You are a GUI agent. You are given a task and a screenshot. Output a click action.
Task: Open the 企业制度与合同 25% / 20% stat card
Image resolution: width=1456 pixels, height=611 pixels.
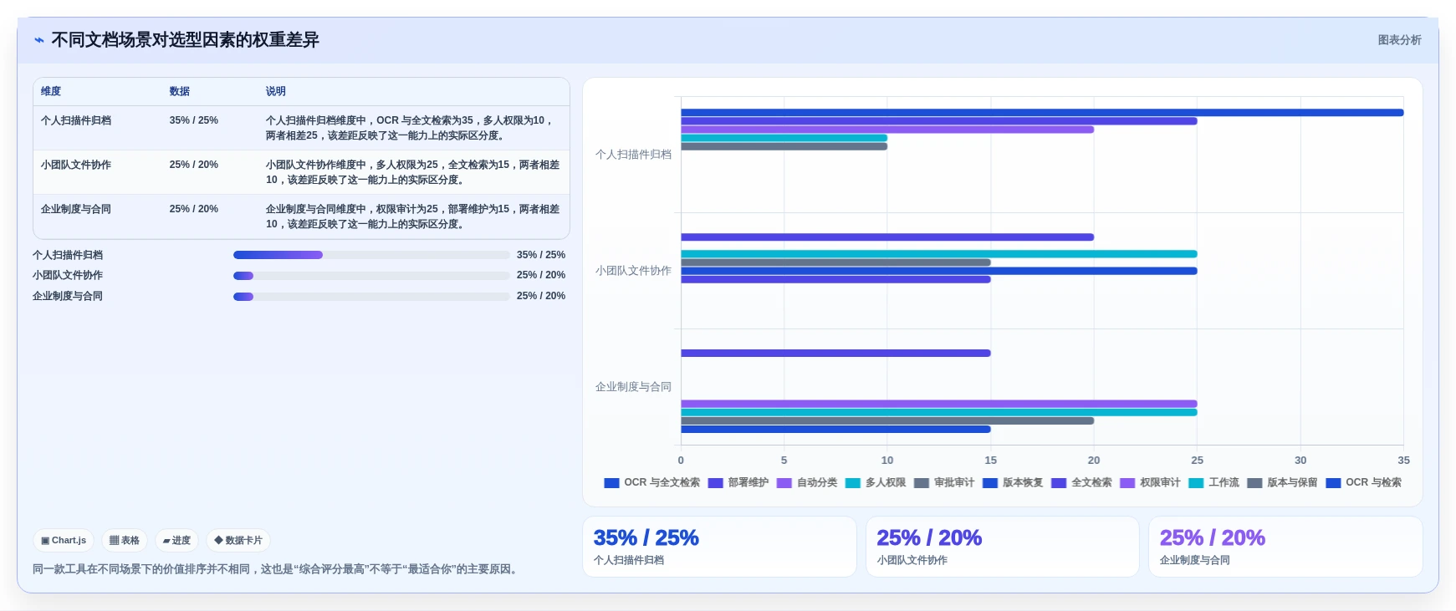click(1285, 547)
